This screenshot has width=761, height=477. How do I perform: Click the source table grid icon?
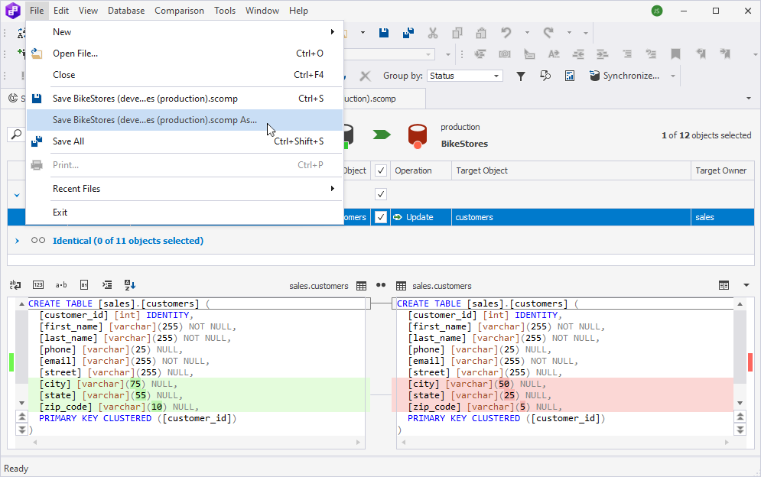[x=361, y=286]
